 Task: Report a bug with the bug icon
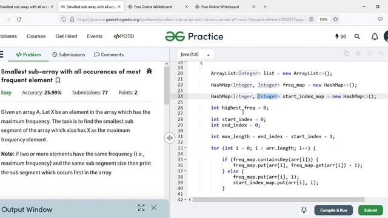(x=149, y=71)
